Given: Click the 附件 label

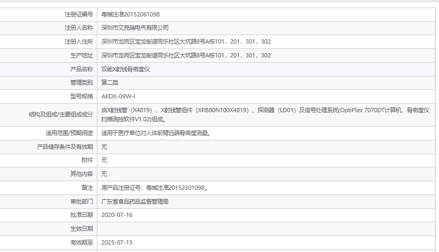Looking at the screenshot, I should click(87, 160).
